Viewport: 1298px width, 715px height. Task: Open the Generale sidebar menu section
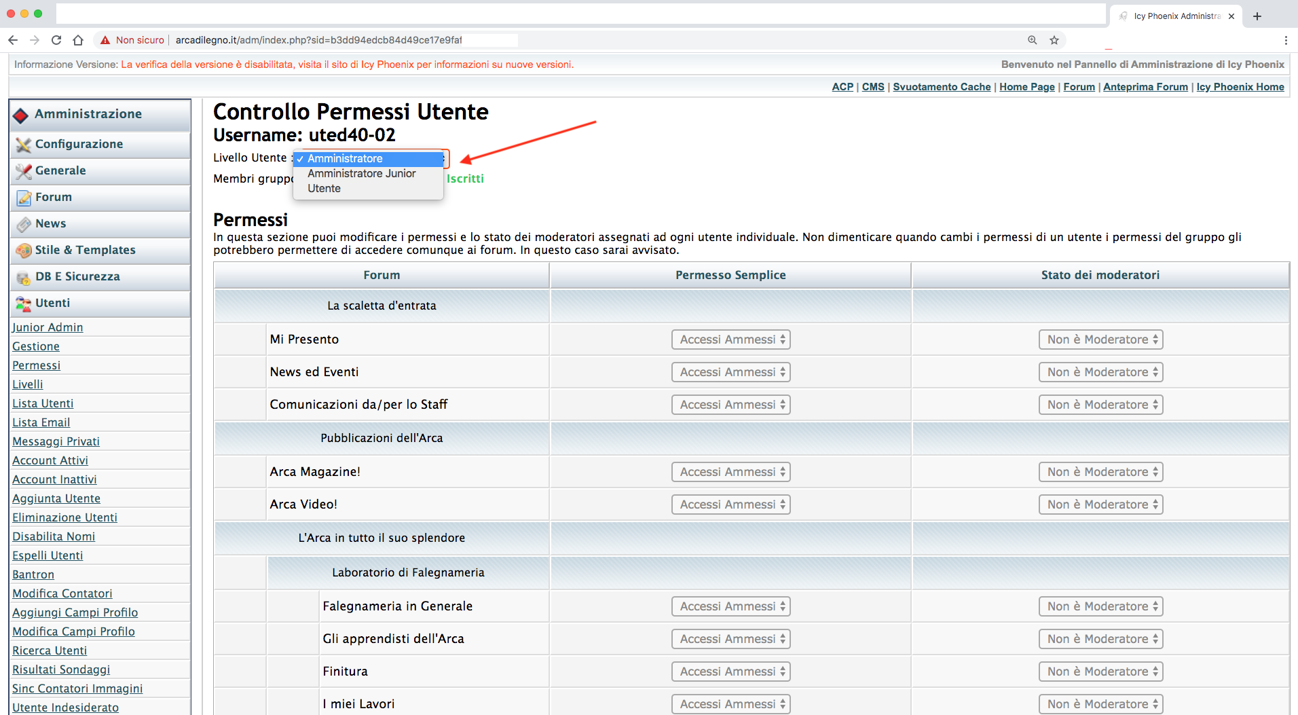(x=60, y=171)
